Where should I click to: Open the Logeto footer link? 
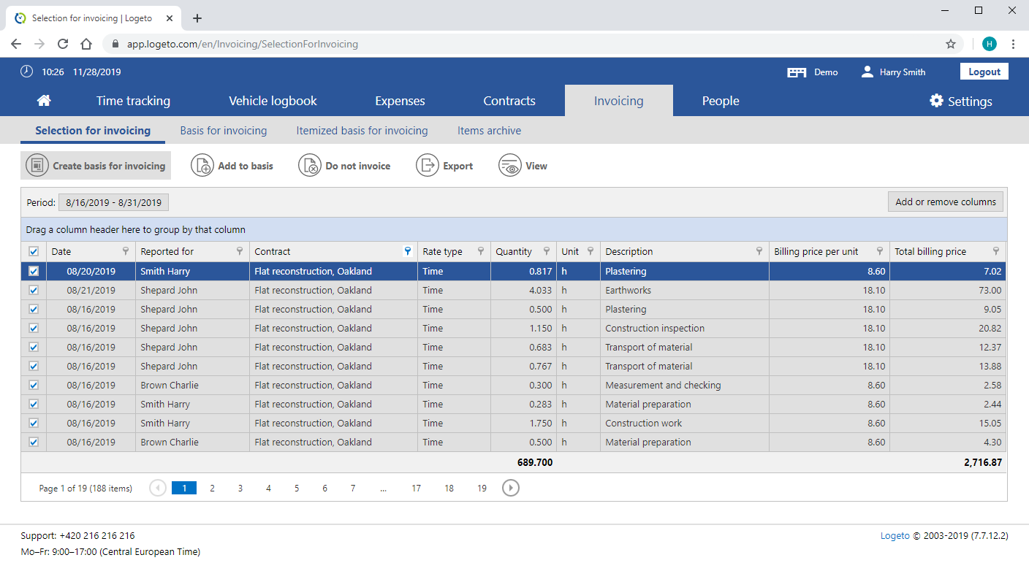(895, 536)
